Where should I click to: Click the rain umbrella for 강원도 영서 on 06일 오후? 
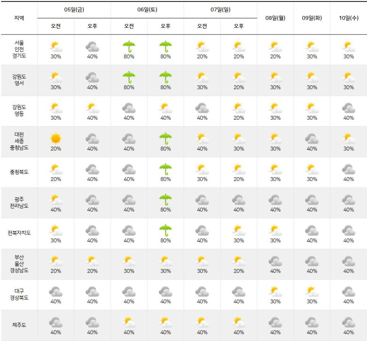(x=166, y=77)
